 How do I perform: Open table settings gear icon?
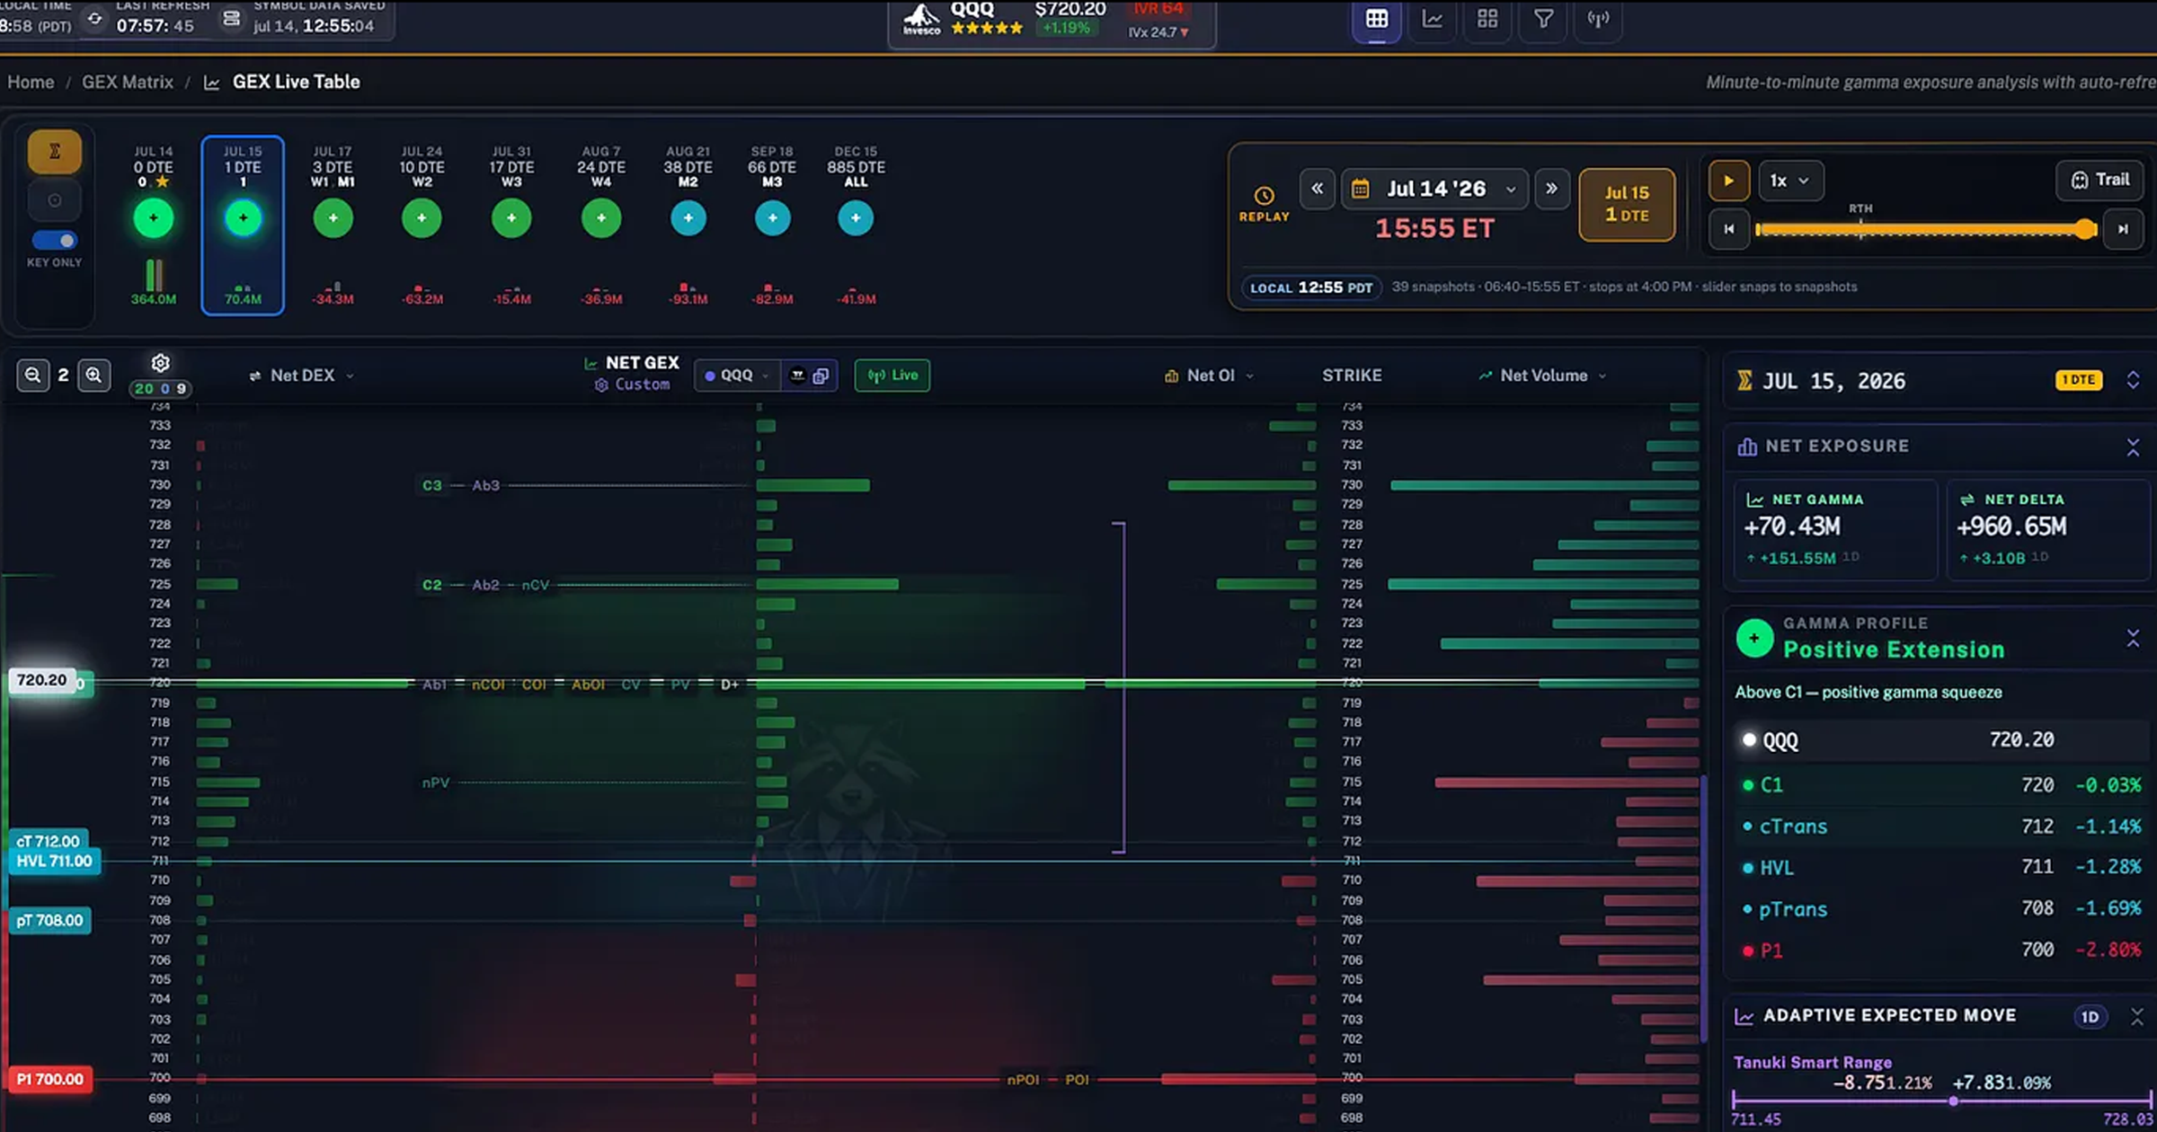[x=160, y=363]
